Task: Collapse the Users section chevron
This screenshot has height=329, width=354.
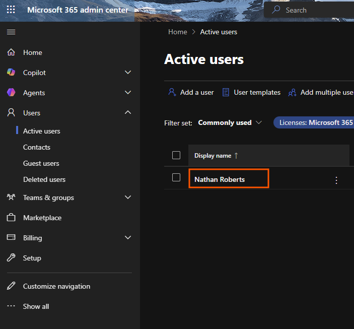Action: point(128,112)
